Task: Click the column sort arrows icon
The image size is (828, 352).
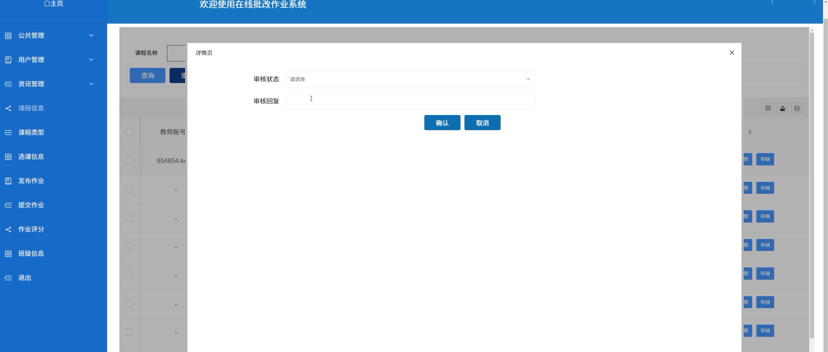Action: click(750, 132)
